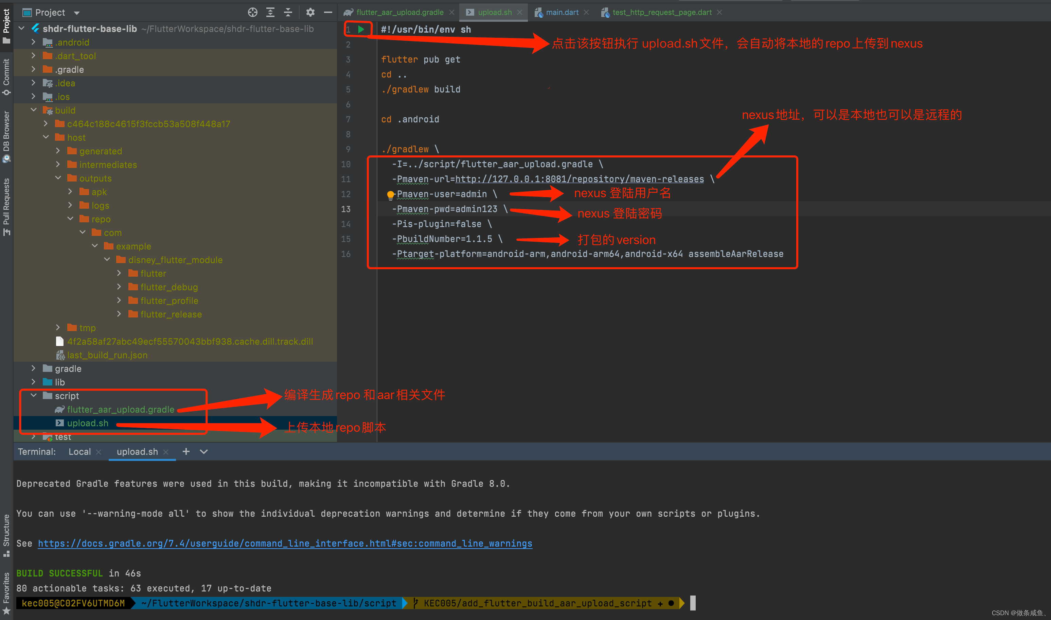Switch to the Local terminal tab
The height and width of the screenshot is (620, 1051).
click(x=79, y=452)
